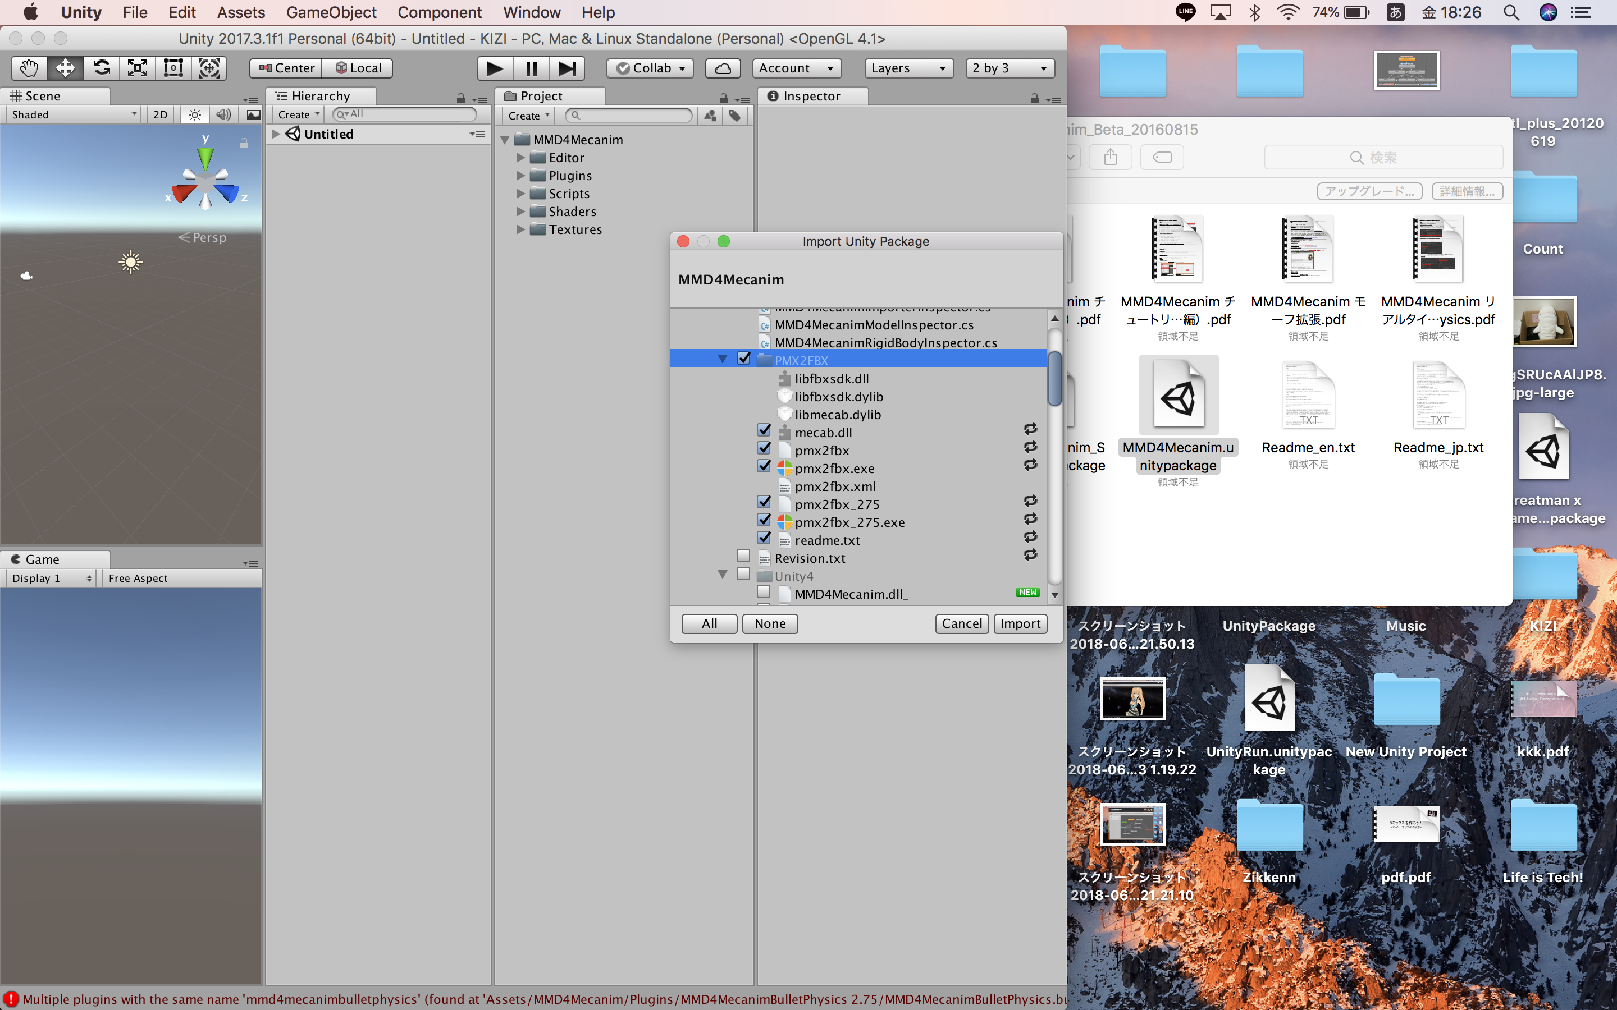Click the All button in import dialog
Screen dimensions: 1617x1010
[x=710, y=624]
